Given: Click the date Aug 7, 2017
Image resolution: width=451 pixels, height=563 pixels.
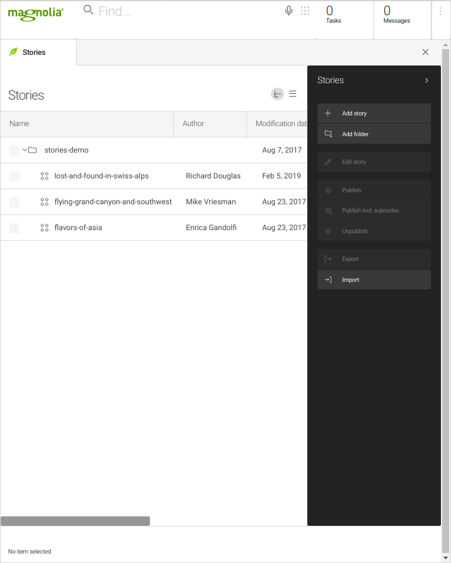Looking at the screenshot, I should tap(282, 150).
